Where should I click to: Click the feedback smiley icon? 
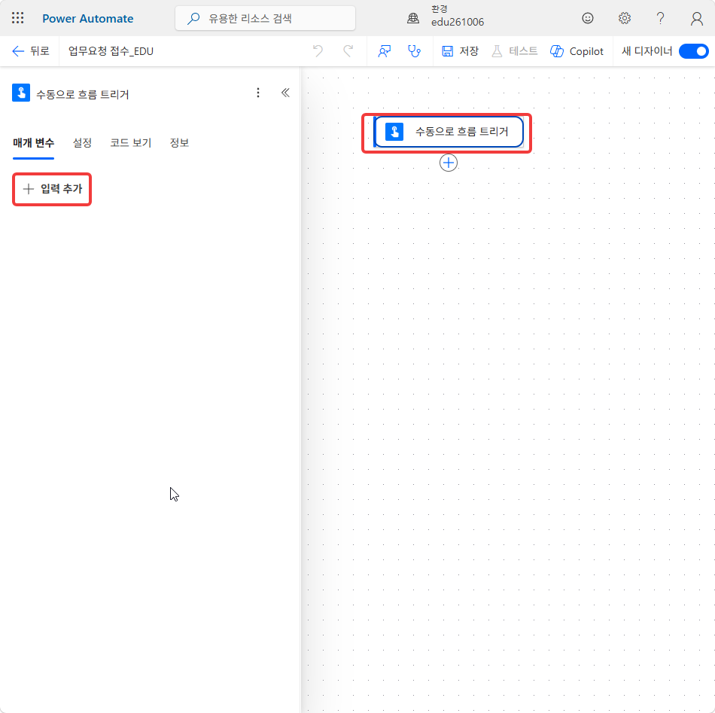pos(588,18)
